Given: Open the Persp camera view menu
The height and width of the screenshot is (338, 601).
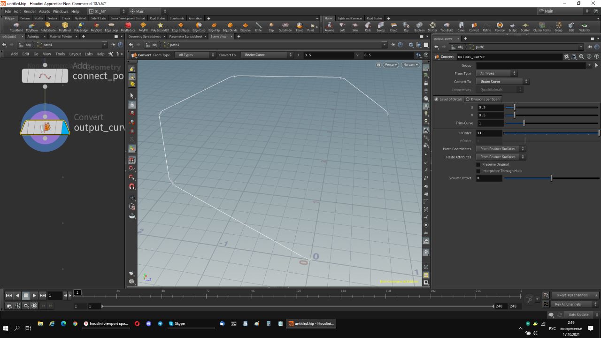Looking at the screenshot, I should coord(390,65).
